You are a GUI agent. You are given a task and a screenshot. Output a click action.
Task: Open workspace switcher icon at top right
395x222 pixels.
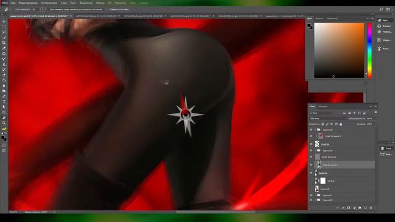pos(388,9)
